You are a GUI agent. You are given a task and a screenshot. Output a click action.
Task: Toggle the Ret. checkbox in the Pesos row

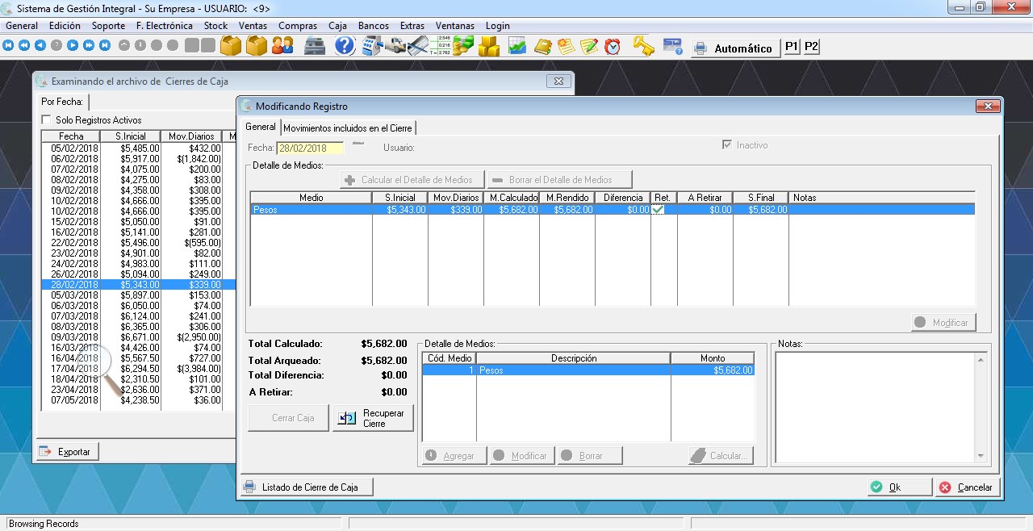tap(659, 209)
